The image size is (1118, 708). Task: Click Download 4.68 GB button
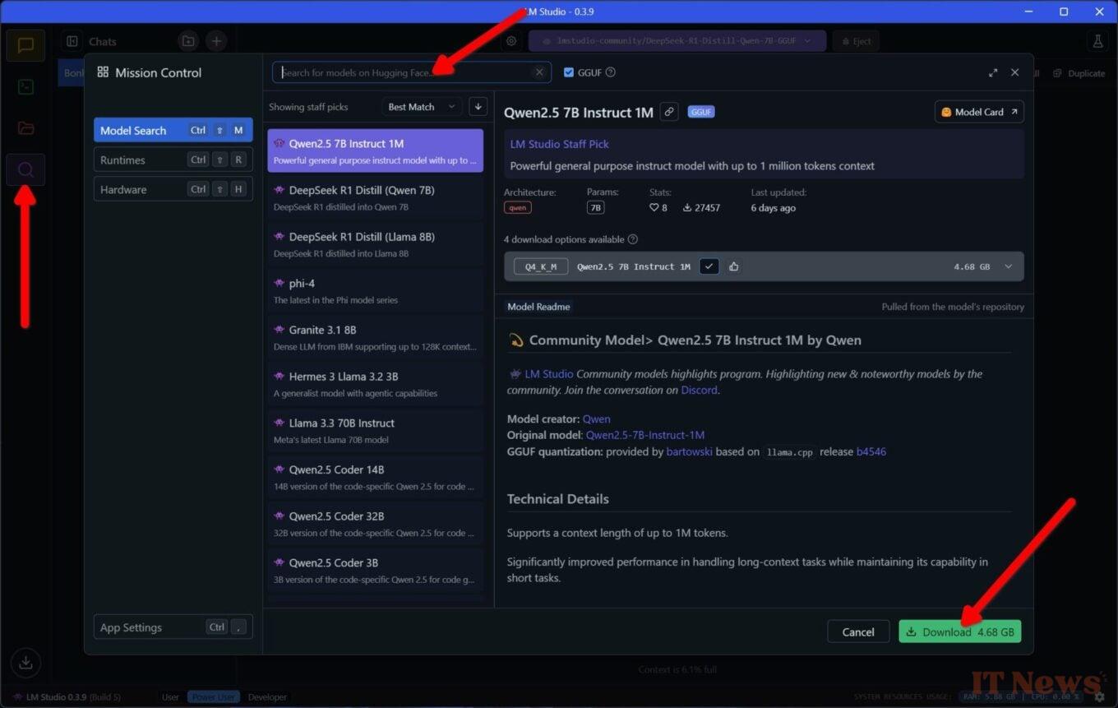pos(959,632)
